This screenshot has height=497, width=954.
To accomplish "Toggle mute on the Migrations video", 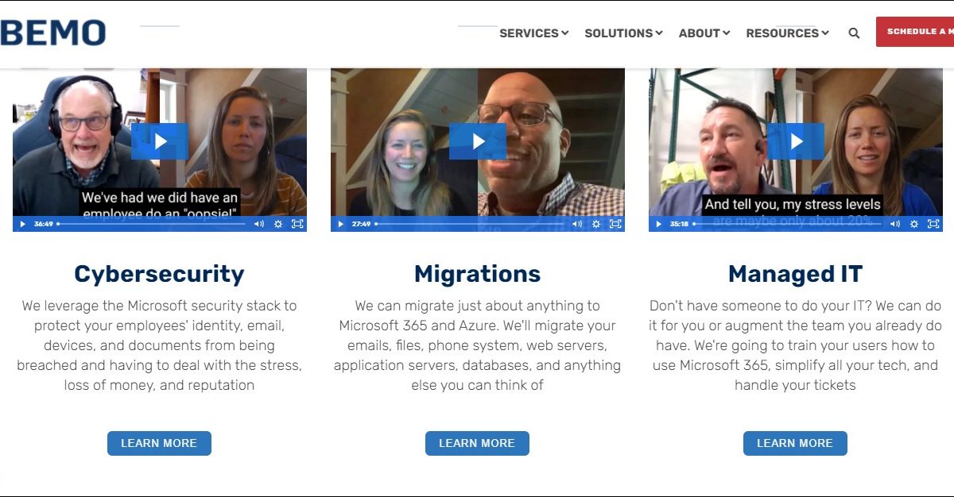I will (577, 224).
